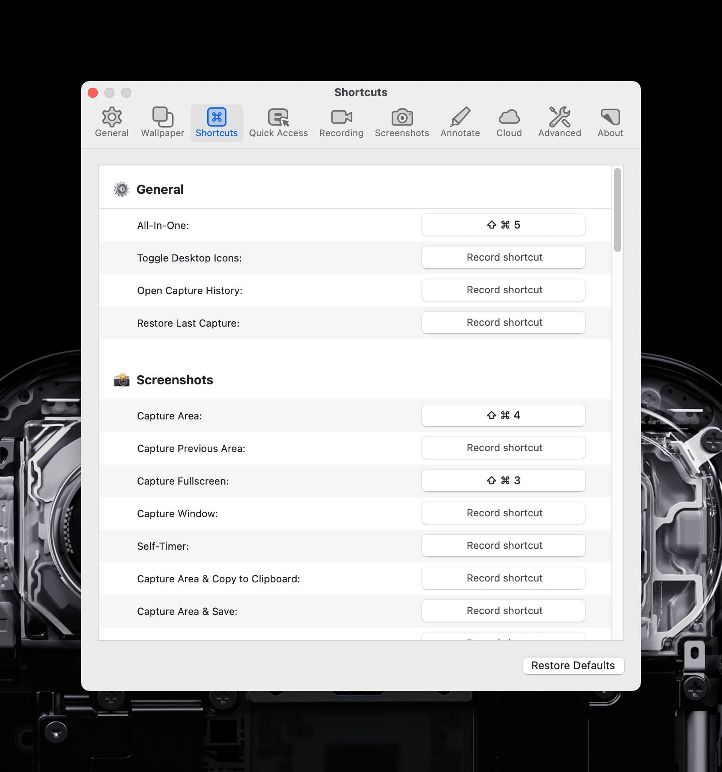Record a shortcut for Restore Last Capture
The width and height of the screenshot is (722, 772).
coord(503,323)
